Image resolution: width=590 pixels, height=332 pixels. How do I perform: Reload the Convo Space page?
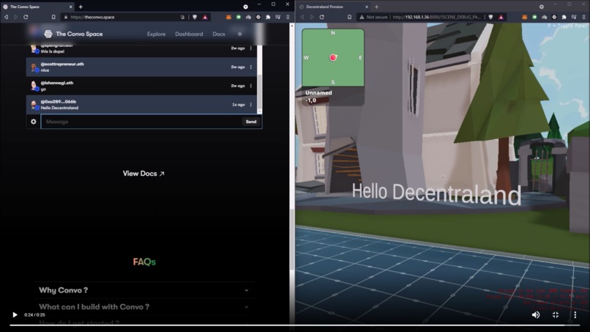[26, 17]
